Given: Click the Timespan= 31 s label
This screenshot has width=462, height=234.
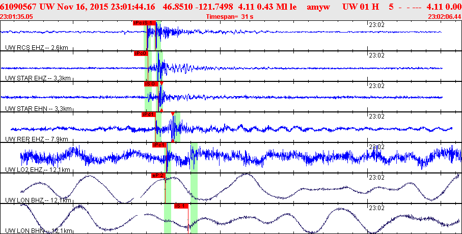Looking at the screenshot, I should (230, 17).
